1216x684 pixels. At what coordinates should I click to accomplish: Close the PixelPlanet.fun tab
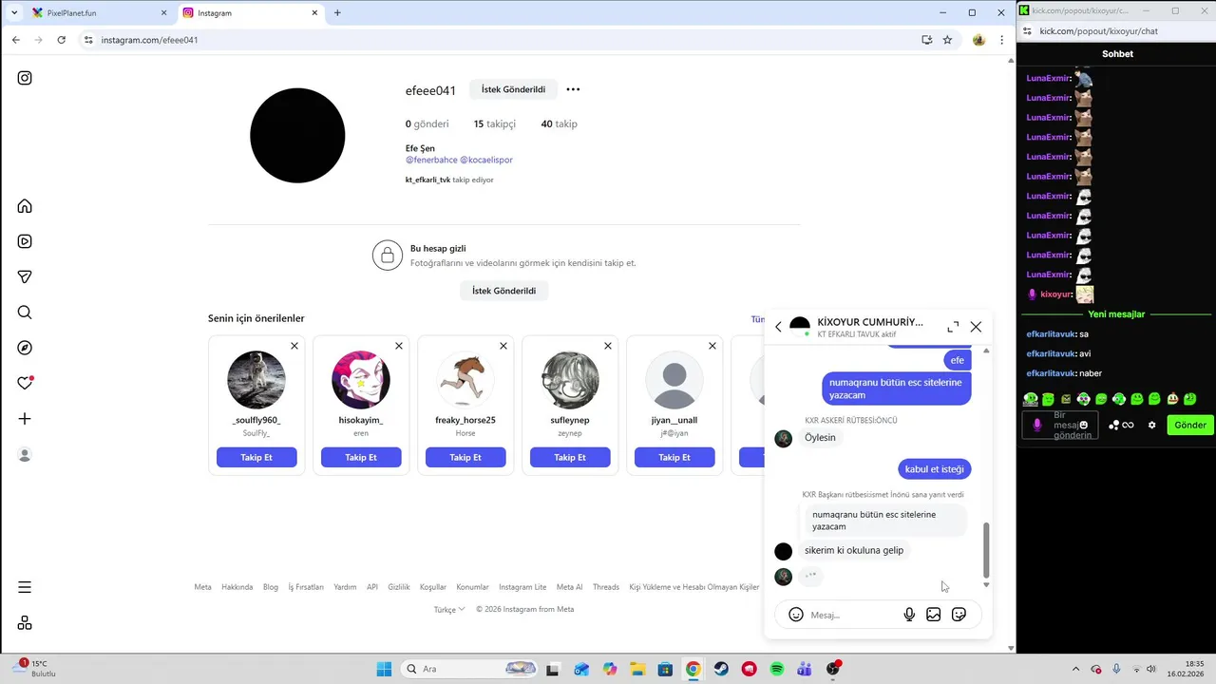[163, 13]
